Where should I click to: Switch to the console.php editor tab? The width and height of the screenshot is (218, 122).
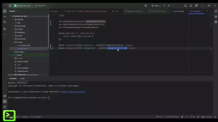coord(178,11)
